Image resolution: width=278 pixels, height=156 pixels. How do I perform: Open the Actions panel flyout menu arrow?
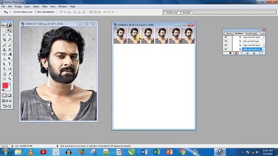click(264, 33)
